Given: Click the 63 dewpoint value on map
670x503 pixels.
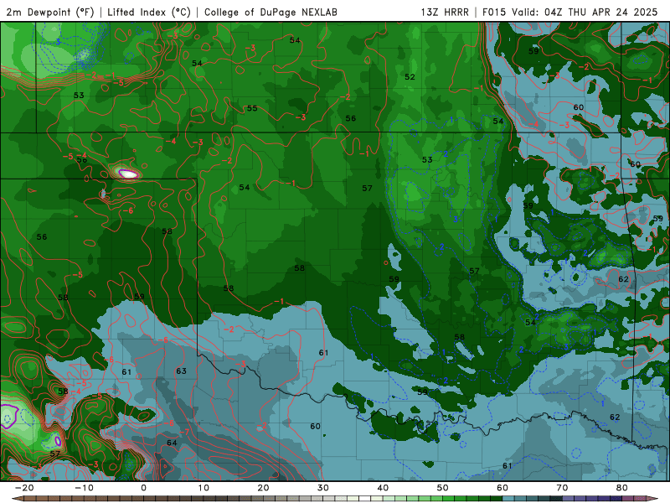Looking at the screenshot, I should point(181,371).
